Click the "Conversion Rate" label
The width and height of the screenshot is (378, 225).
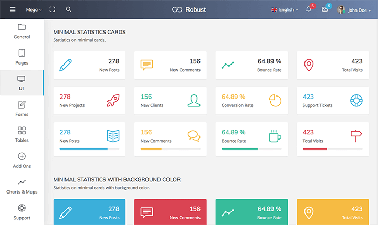tap(237, 105)
